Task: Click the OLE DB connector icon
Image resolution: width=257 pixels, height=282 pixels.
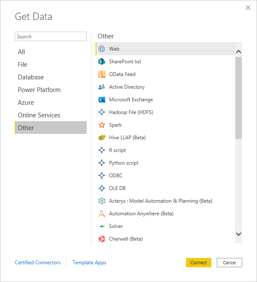Action: tap(102, 188)
